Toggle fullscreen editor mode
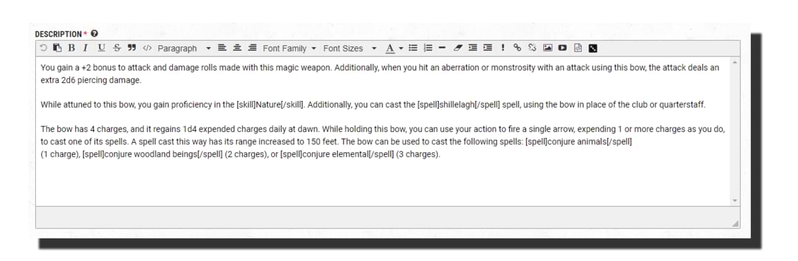Viewport: 798px width, 261px height. (593, 48)
